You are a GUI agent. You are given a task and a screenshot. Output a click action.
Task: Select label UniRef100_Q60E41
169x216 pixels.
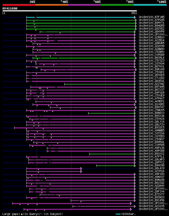click(x=152, y=81)
